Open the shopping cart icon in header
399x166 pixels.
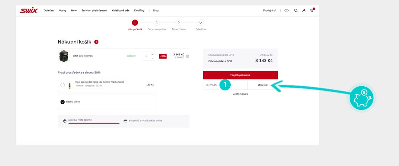[x=312, y=11]
